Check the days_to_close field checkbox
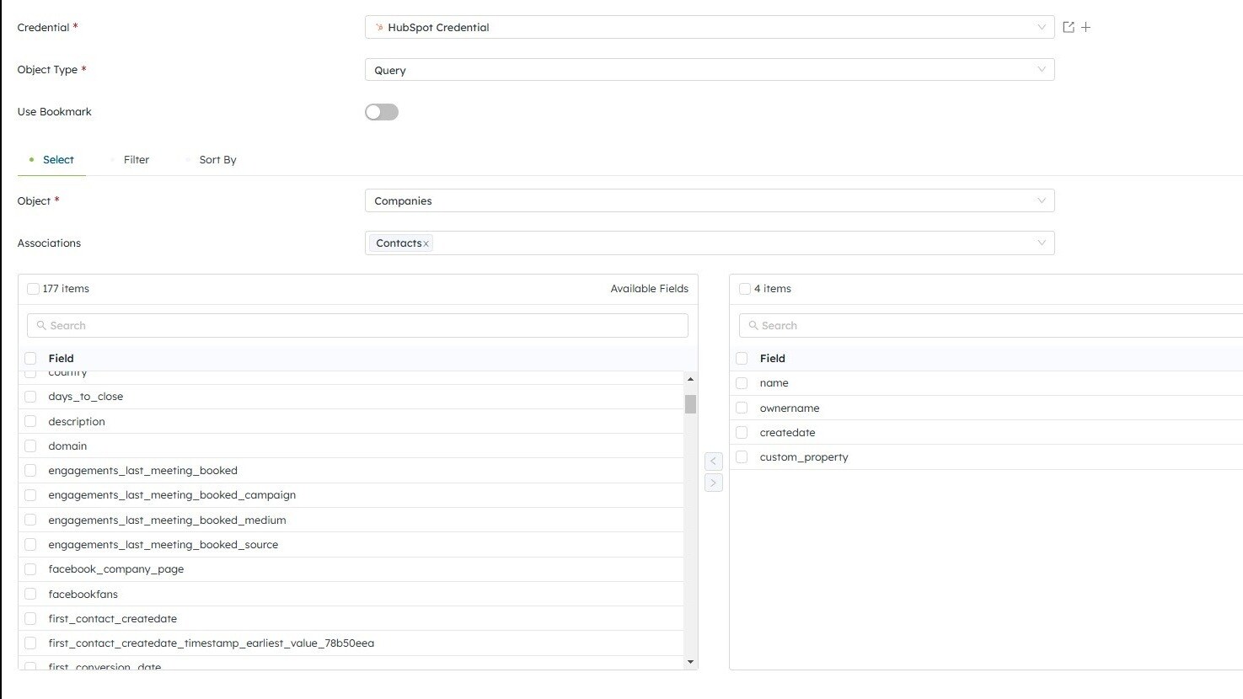The width and height of the screenshot is (1243, 699). (30, 397)
